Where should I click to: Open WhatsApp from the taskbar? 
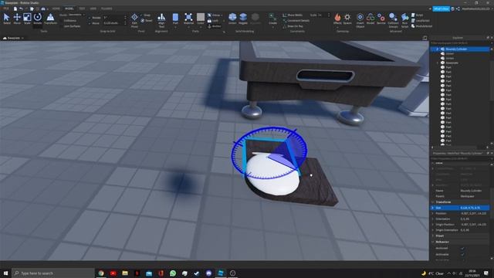coord(173,273)
